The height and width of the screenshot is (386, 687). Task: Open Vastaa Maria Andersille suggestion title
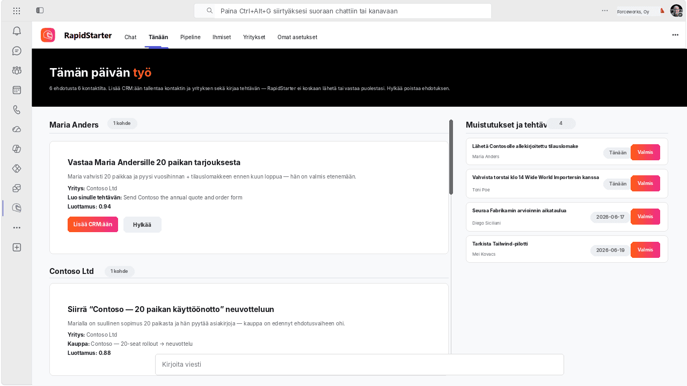tap(154, 162)
